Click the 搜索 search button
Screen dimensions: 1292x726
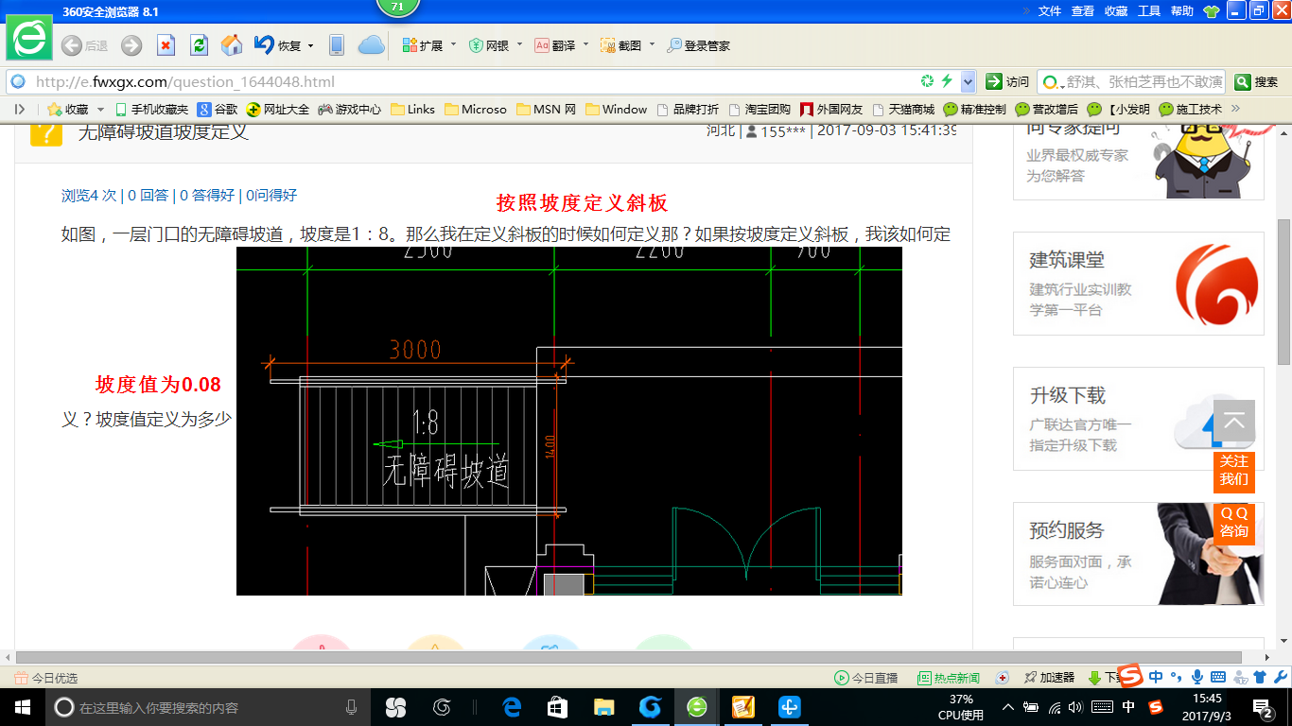[1257, 82]
